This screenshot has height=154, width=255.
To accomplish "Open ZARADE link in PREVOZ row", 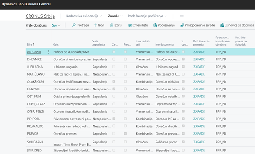I will tap(199, 134).
